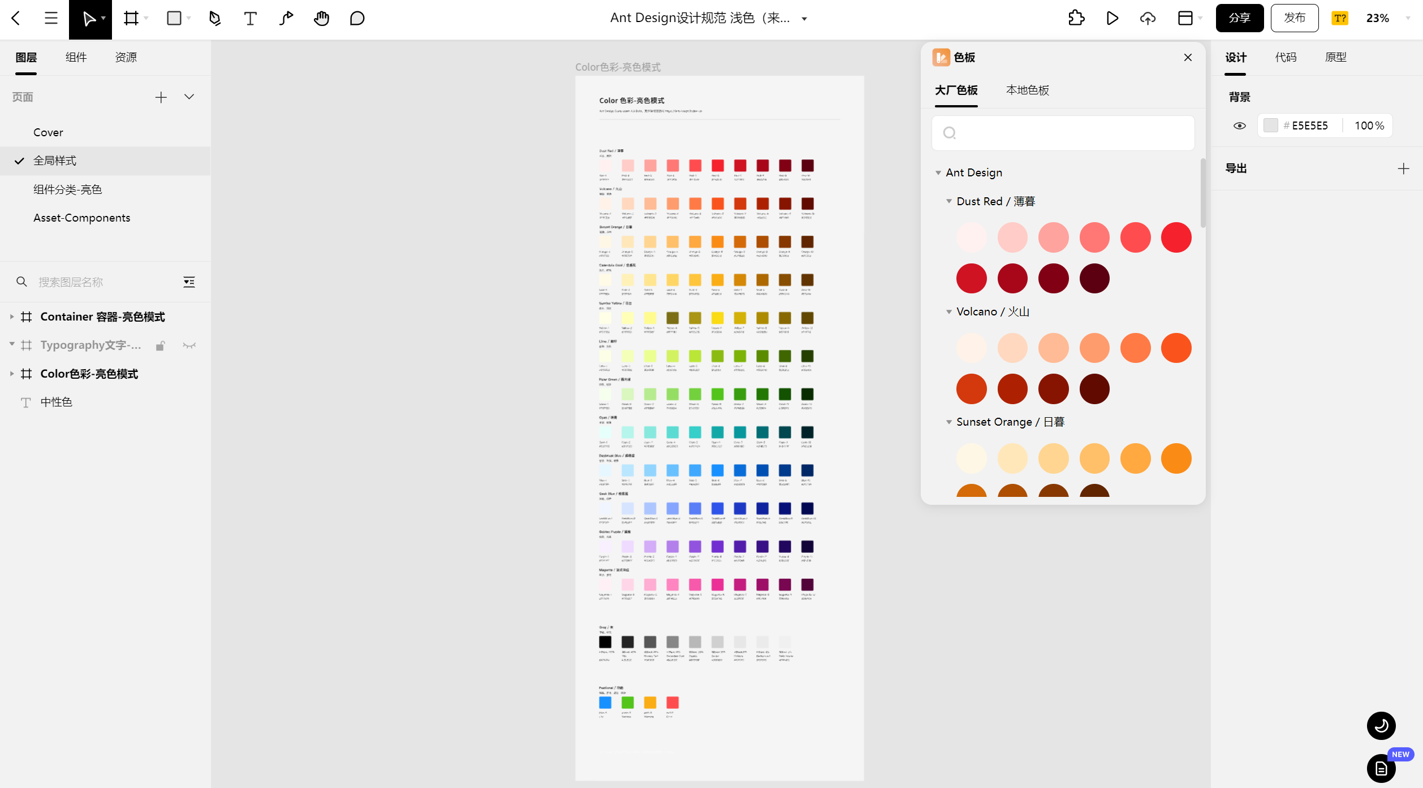Toggle dark mode moon button
Screen dimensions: 1423x788
click(x=1381, y=726)
